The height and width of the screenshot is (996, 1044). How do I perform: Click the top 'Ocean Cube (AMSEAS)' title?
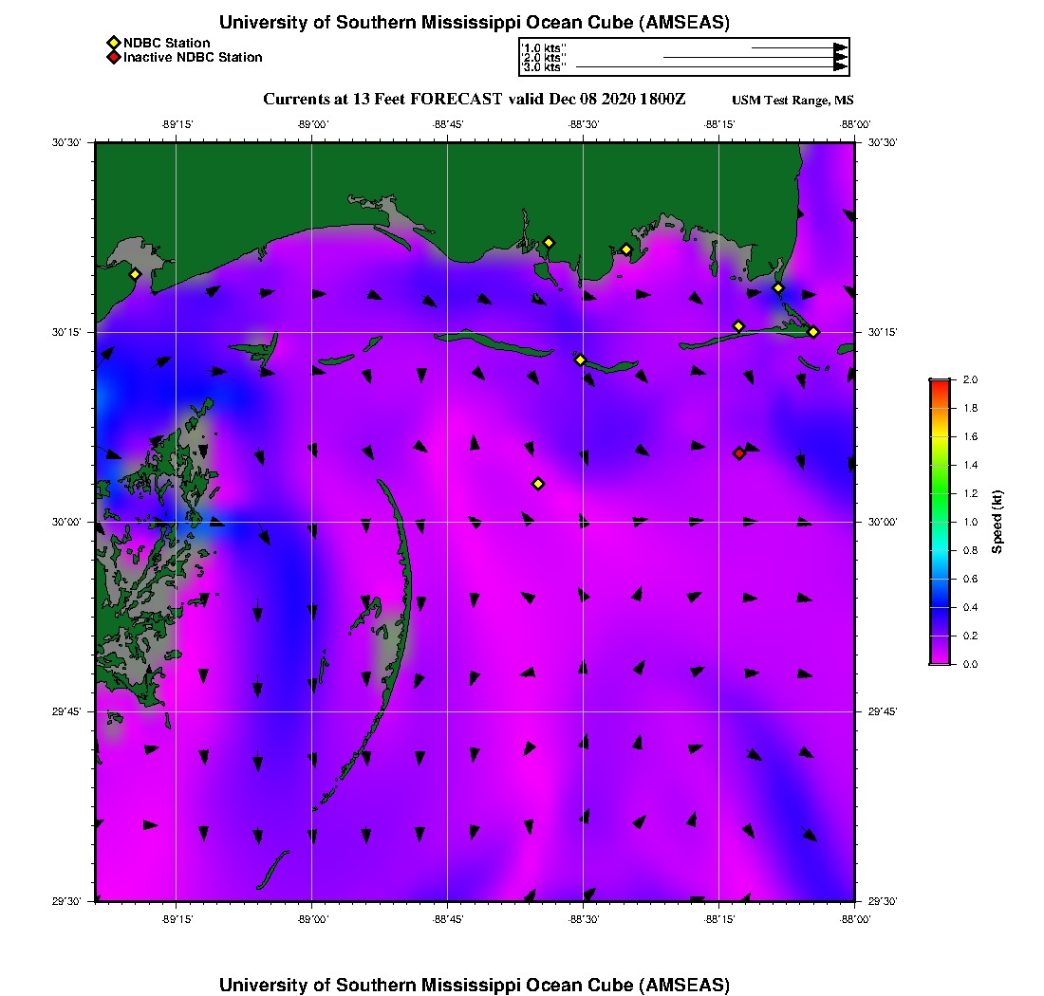coord(475,23)
